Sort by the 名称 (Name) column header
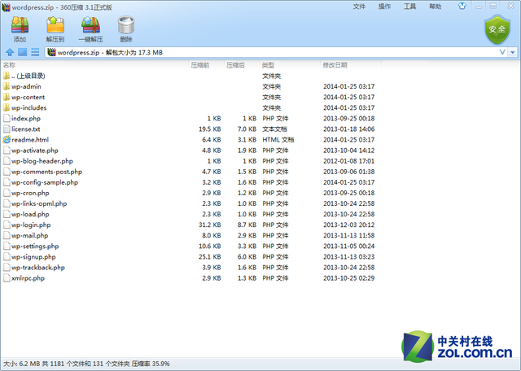The image size is (521, 371). (x=10, y=65)
